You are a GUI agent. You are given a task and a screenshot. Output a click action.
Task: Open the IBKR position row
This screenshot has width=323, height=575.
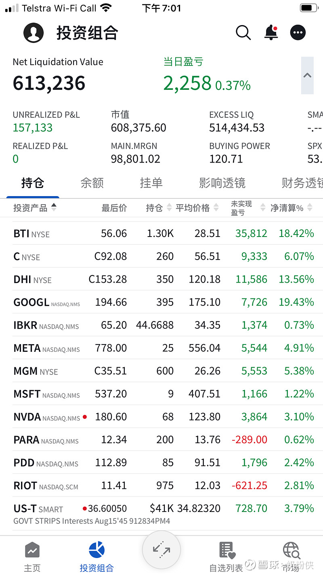[161, 325]
